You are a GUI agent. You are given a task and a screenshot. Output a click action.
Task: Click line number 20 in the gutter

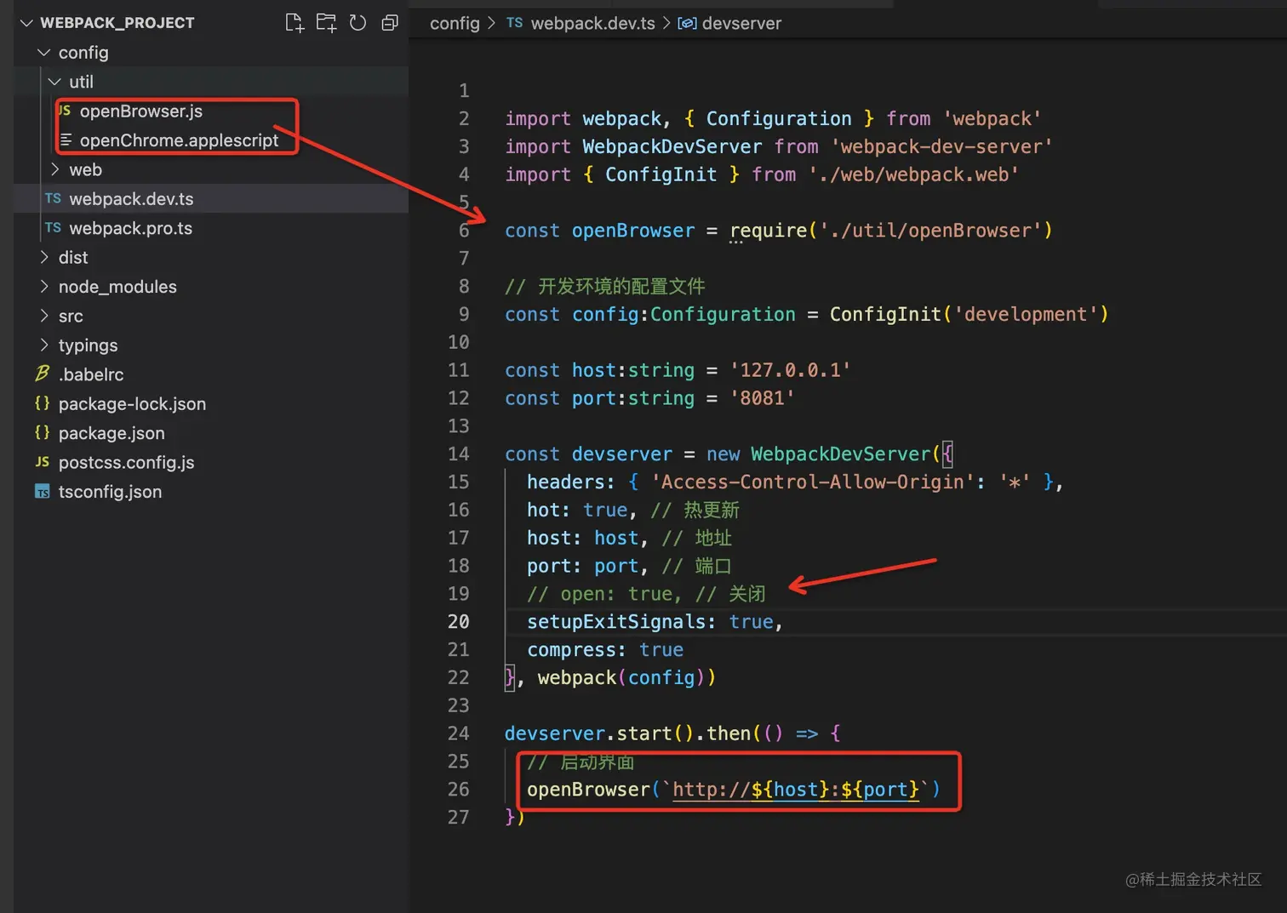[x=458, y=622]
